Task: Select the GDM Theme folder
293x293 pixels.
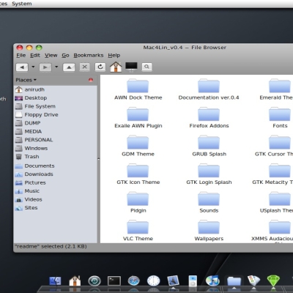Action: point(138,146)
